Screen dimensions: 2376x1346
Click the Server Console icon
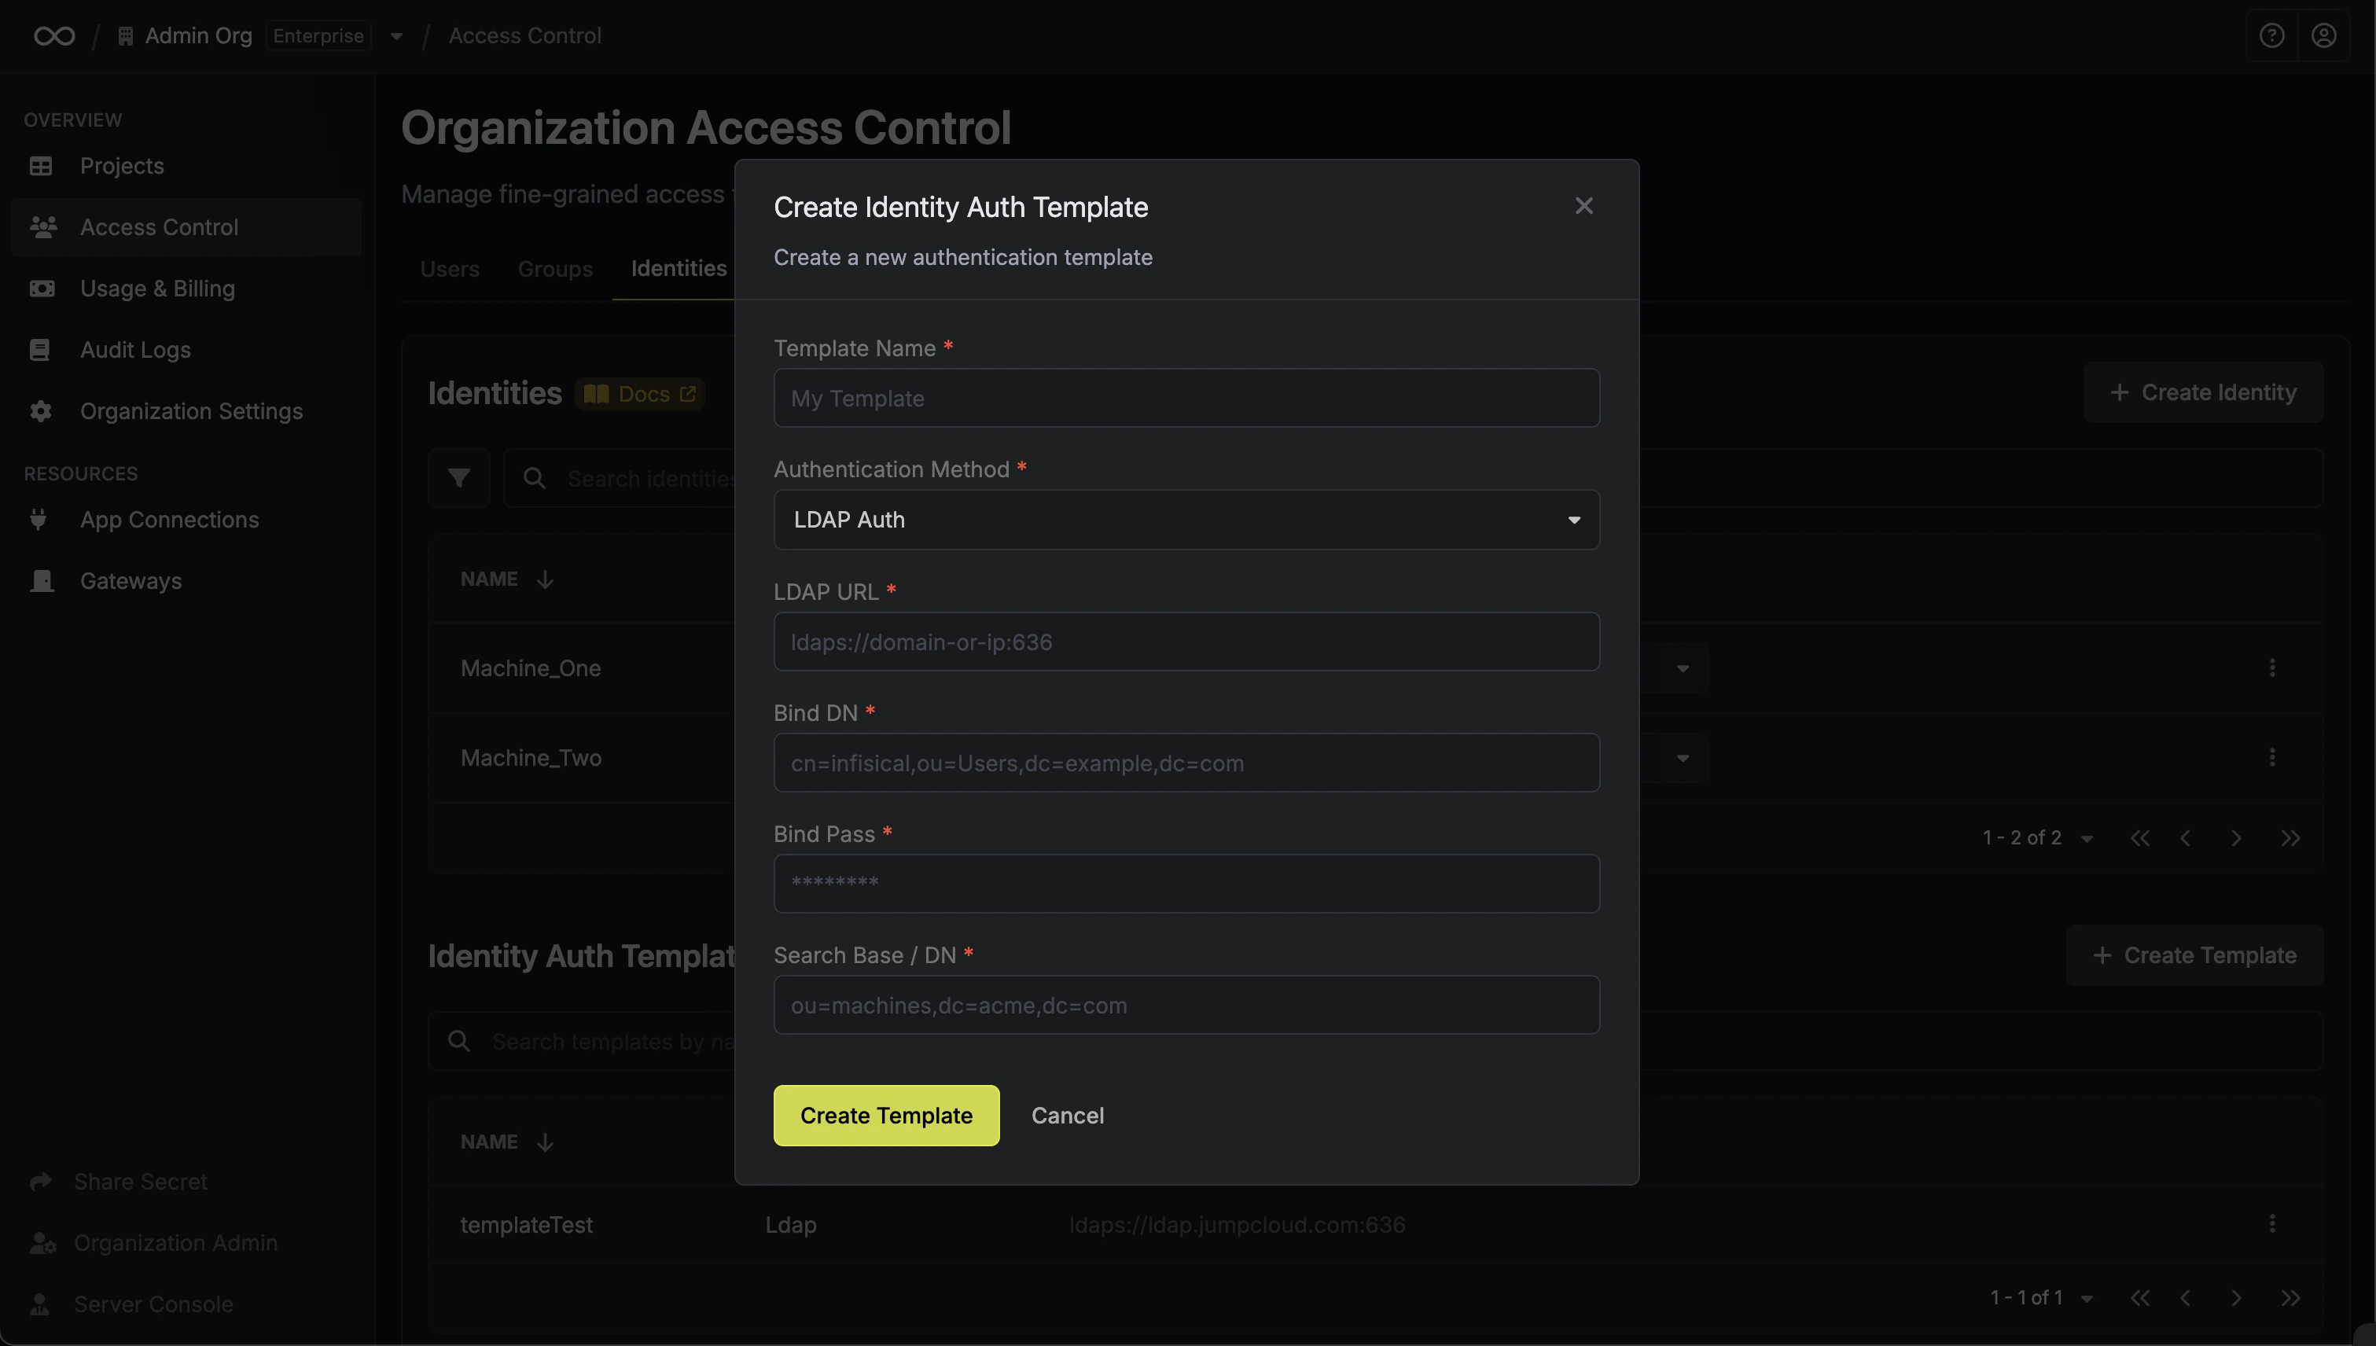pos(40,1304)
